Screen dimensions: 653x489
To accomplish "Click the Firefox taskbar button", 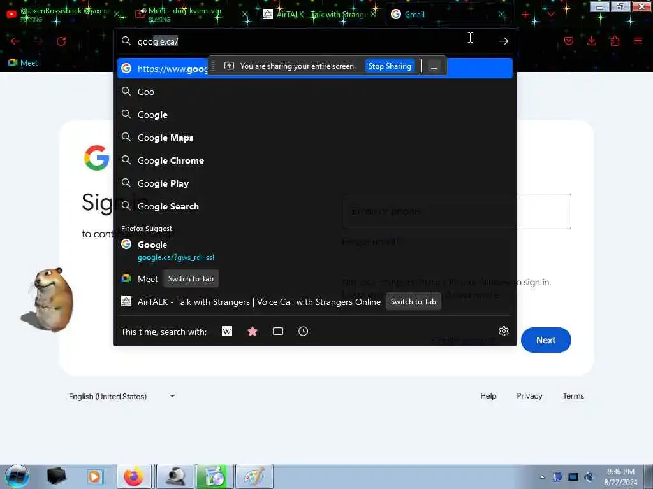I will [x=133, y=476].
